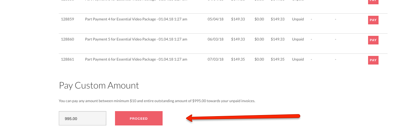Click PAY for invoice 128861
The height and width of the screenshot is (138, 420).
coord(373,60)
